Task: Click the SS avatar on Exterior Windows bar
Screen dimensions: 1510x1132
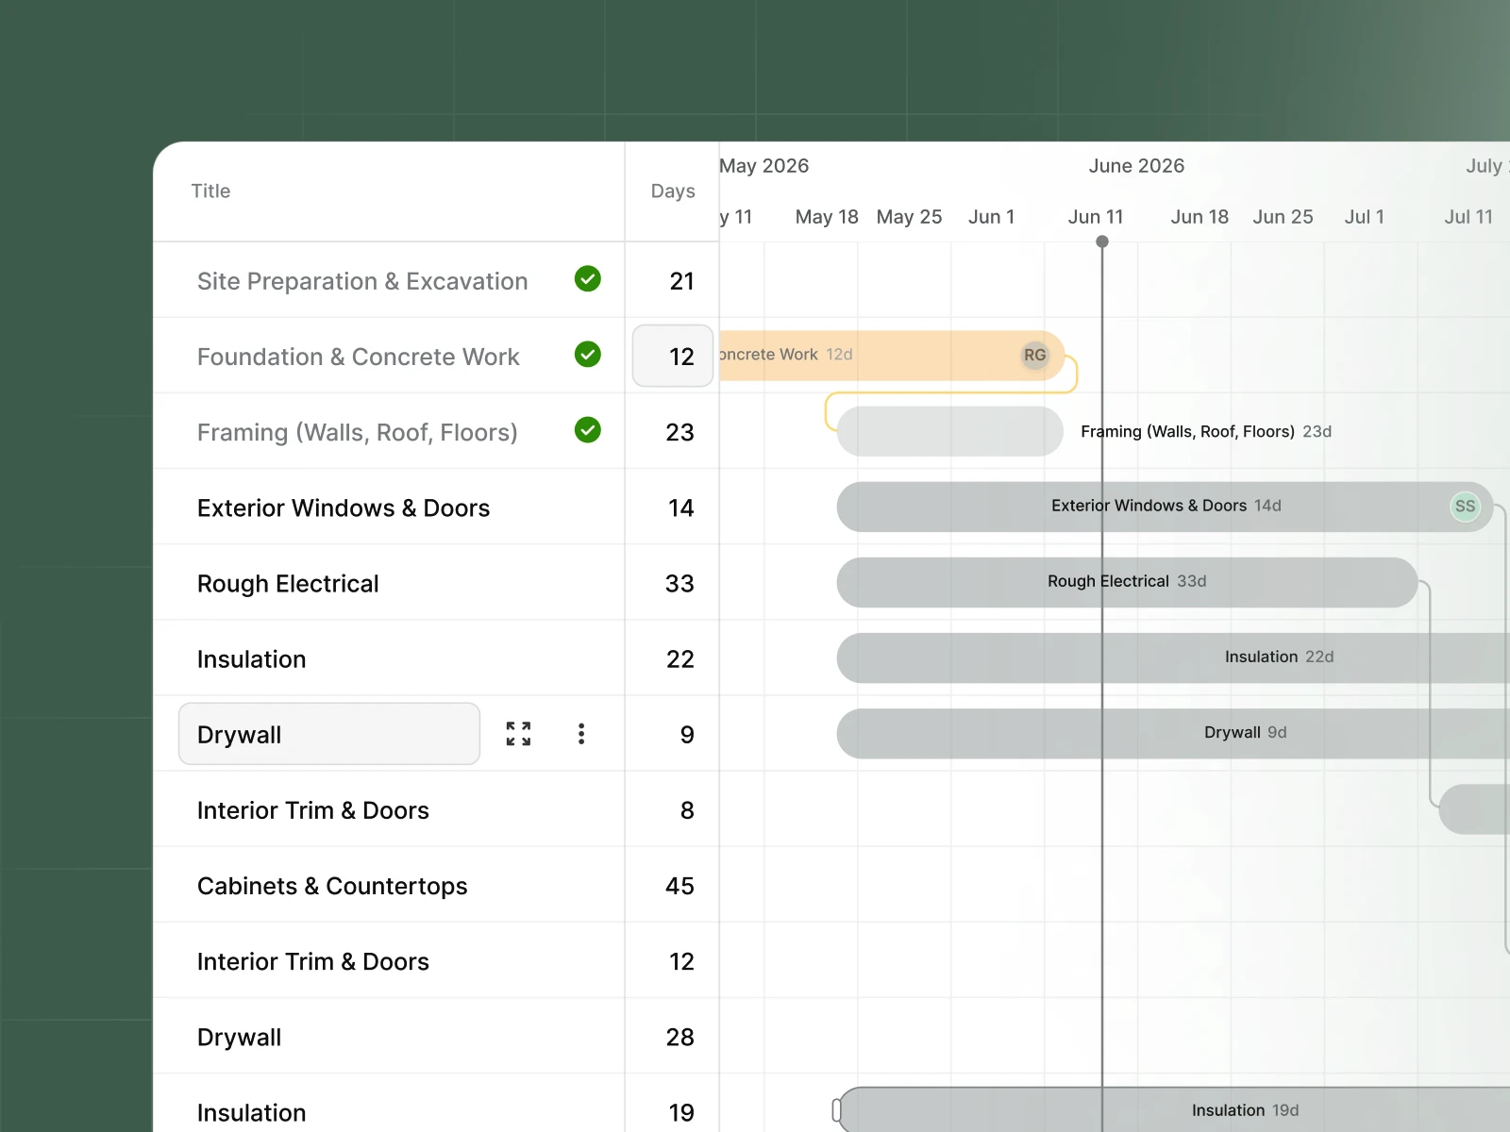Action: coord(1464,507)
